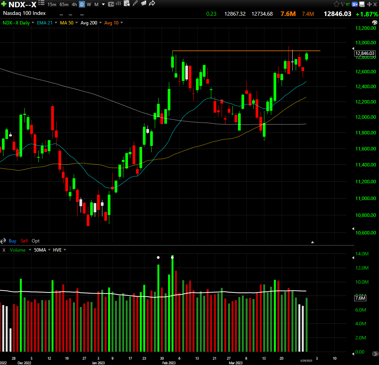Screen dimensions: 379x365
Task: Click the 12,846.03 last price label on scale
Action: click(x=365, y=53)
